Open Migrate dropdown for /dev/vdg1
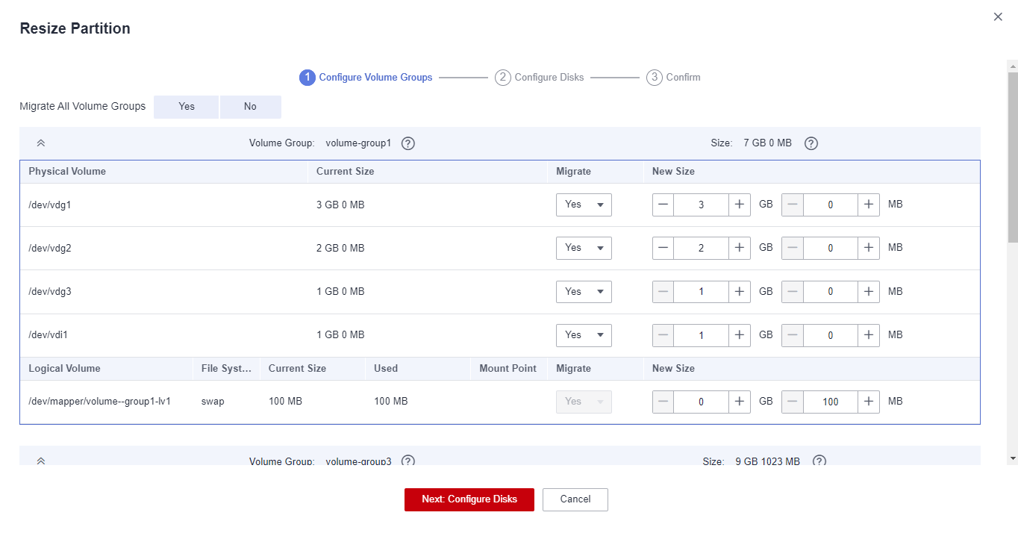The width and height of the screenshot is (1018, 533). tap(584, 205)
